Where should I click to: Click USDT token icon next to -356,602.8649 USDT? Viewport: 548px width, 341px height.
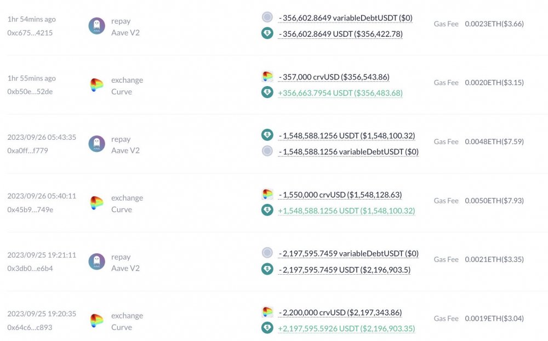pyautogui.click(x=267, y=33)
